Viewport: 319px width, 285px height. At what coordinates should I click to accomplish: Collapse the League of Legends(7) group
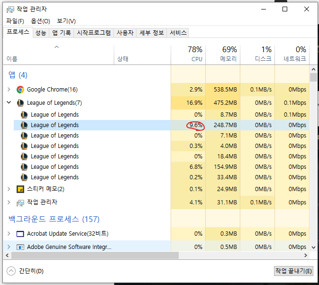point(9,102)
